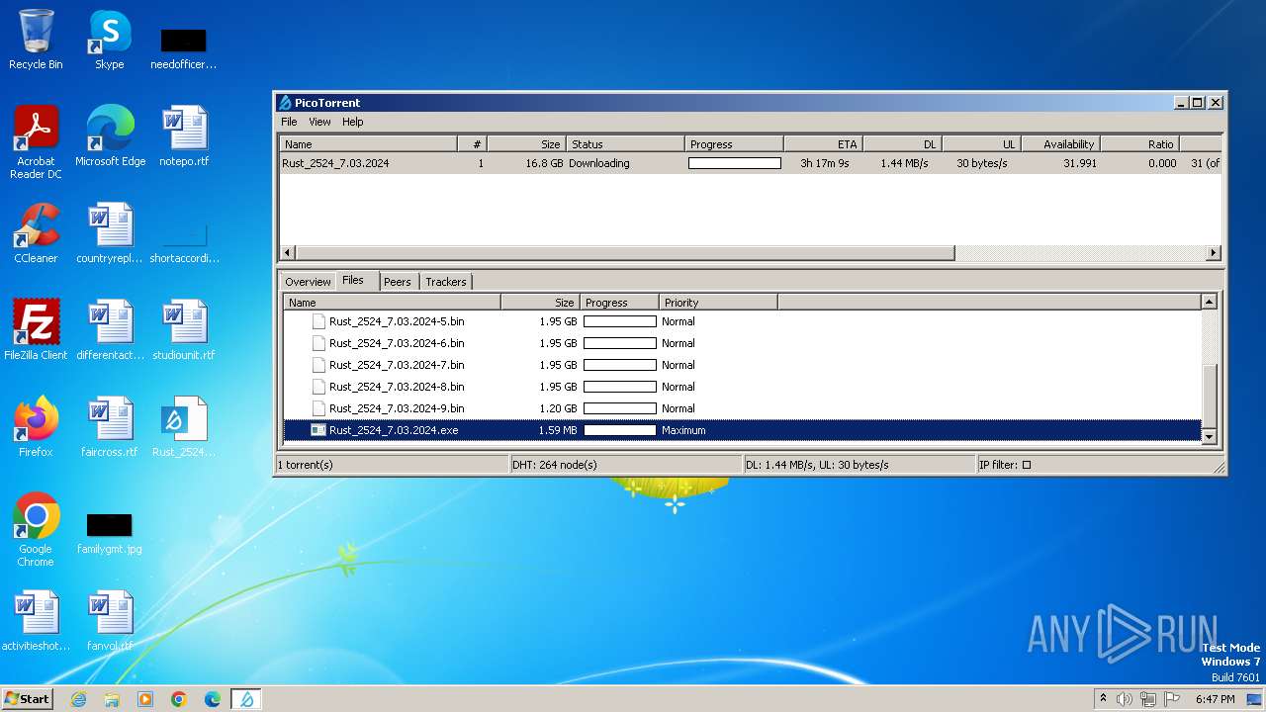Click Maximum priority of exe file

[683, 430]
